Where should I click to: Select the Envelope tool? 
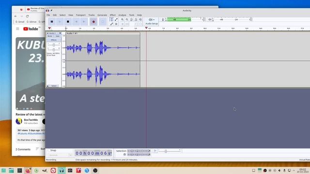(x=116, y=19)
